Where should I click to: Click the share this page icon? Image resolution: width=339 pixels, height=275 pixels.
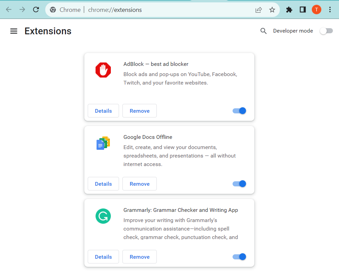point(258,10)
